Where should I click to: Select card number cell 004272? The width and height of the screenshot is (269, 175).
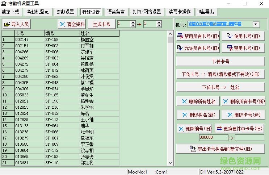tap(30, 64)
